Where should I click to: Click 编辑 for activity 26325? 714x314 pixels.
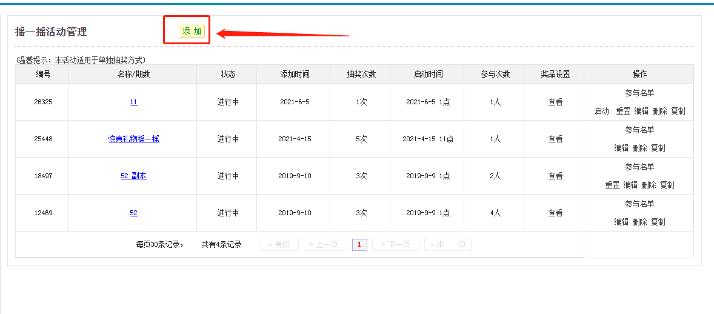pos(641,112)
